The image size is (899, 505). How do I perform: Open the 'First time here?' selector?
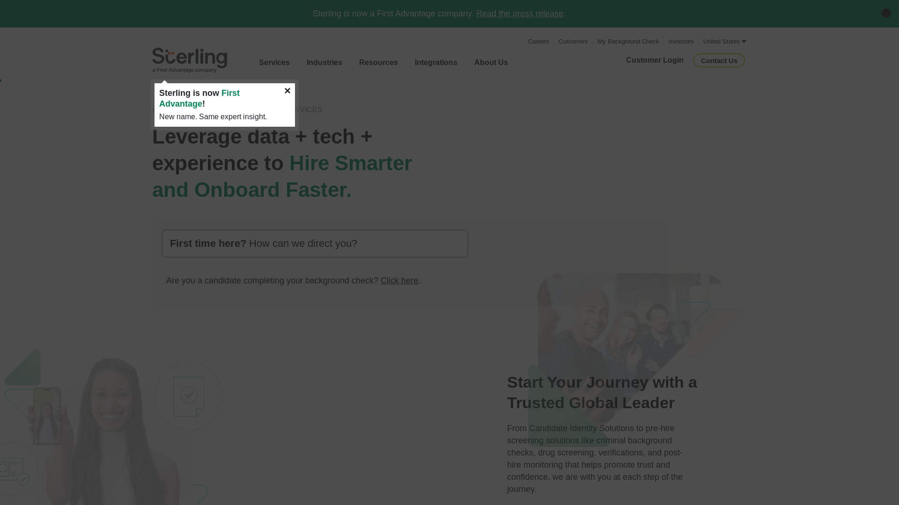(315, 244)
